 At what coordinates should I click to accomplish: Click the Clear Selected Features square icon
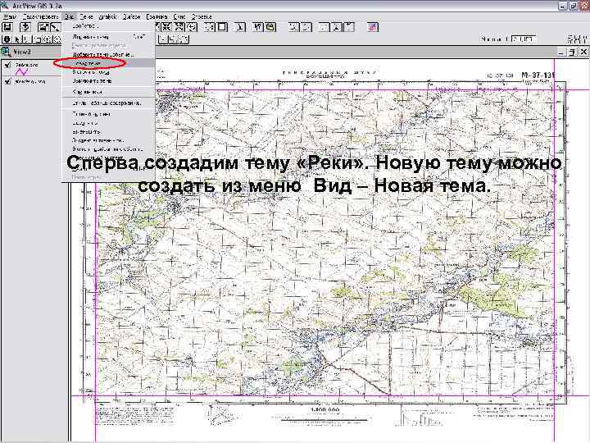click(223, 27)
